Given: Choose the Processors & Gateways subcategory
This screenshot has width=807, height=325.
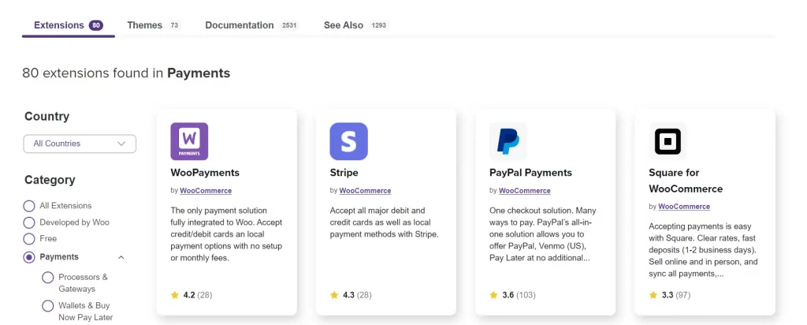Looking at the screenshot, I should 48,278.
